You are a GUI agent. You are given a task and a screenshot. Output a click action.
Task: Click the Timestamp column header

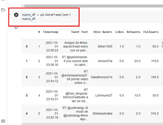tap(51, 32)
